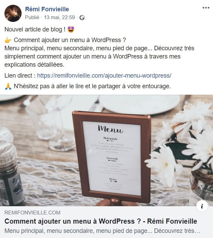Viewport: 213px width, 238px height.
Task: Click the public globe audience icon
Action: pos(82,17)
